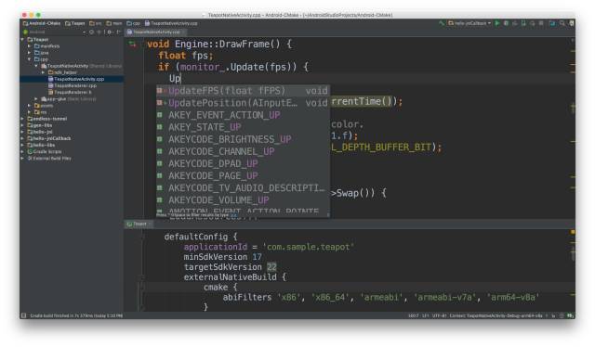Click the gutter icon beside DrawFrame
Image resolution: width=595 pixels, height=347 pixels.
click(x=132, y=45)
